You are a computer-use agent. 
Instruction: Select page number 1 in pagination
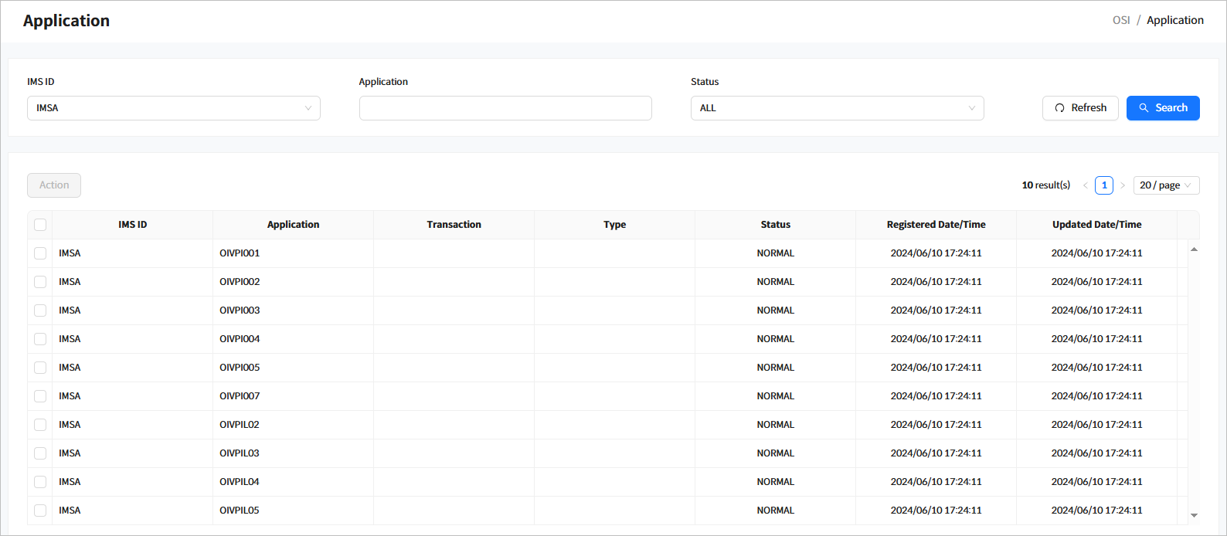tap(1104, 185)
